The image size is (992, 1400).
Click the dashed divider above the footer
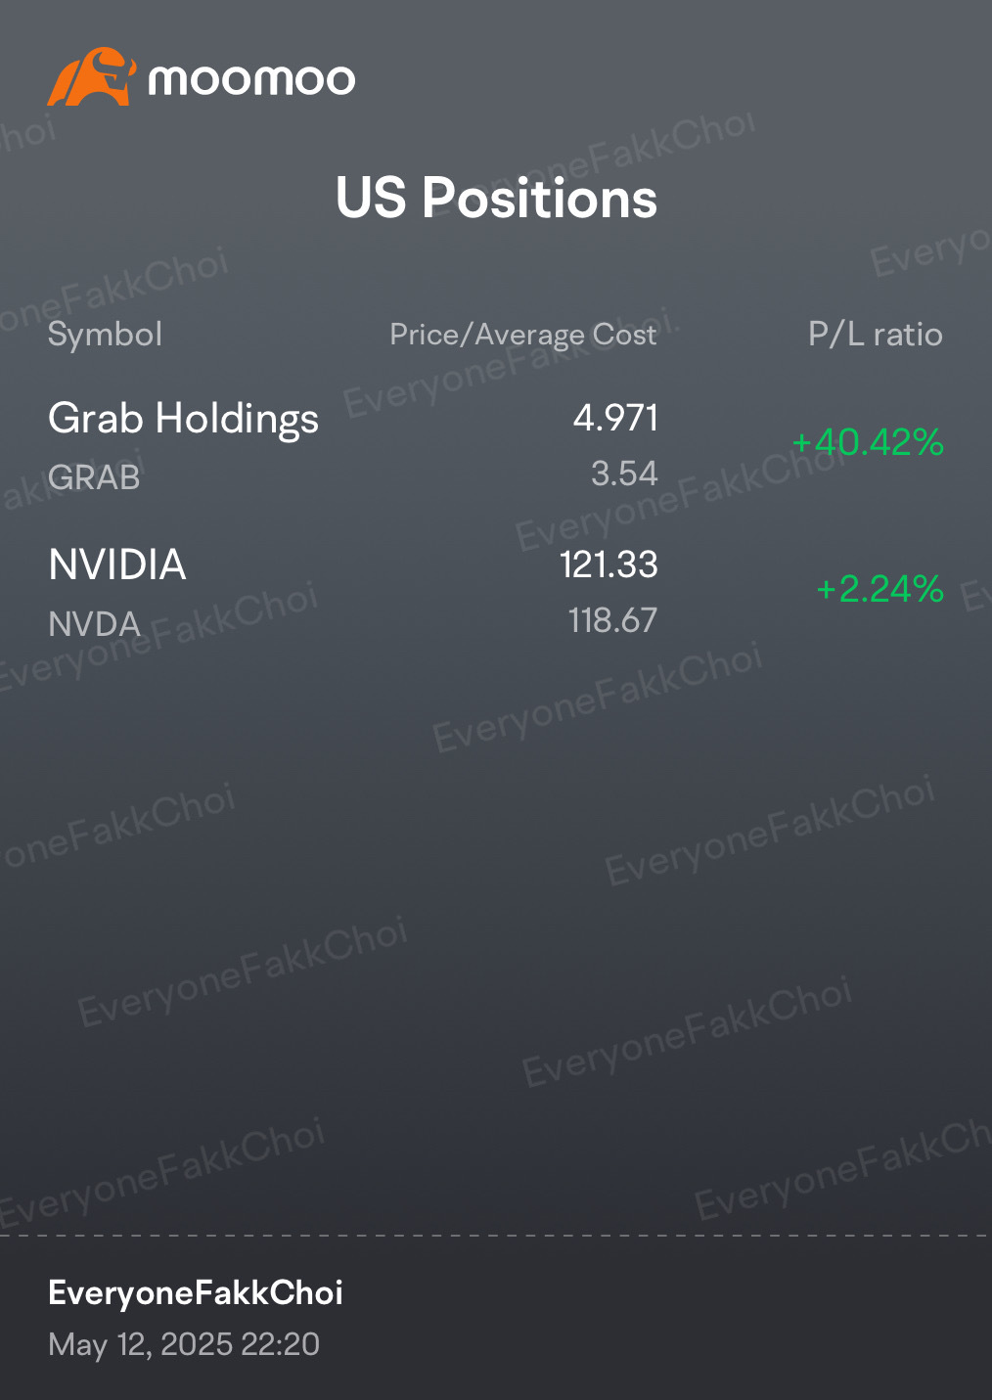coord(496,1236)
